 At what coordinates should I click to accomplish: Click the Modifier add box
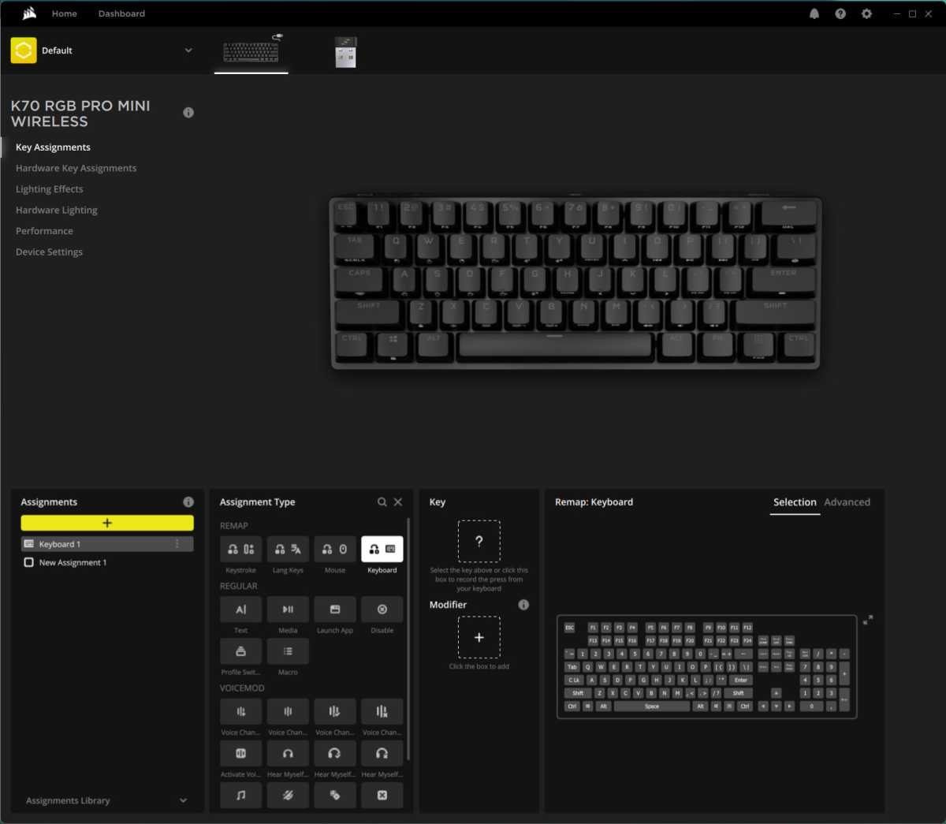coord(479,637)
